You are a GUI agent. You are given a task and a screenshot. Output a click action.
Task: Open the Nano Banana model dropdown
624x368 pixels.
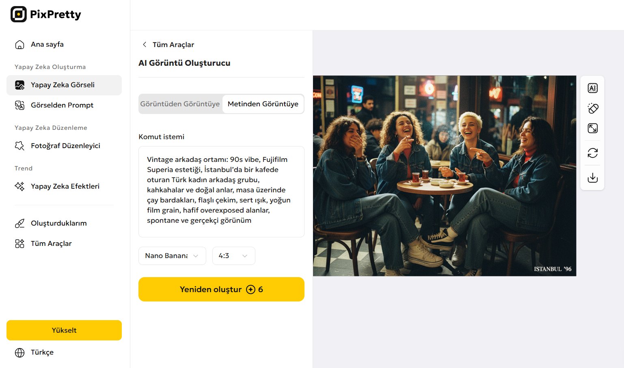(172, 256)
